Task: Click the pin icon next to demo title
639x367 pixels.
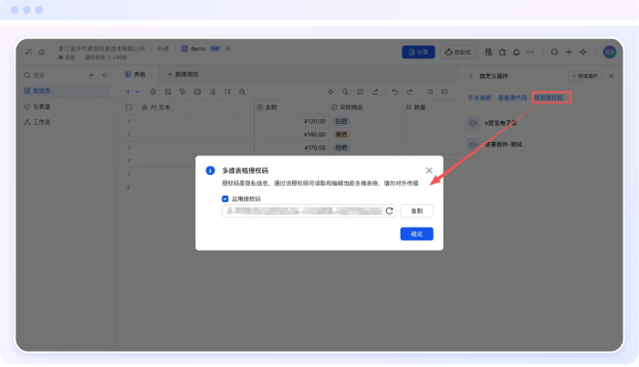Action: (x=228, y=49)
